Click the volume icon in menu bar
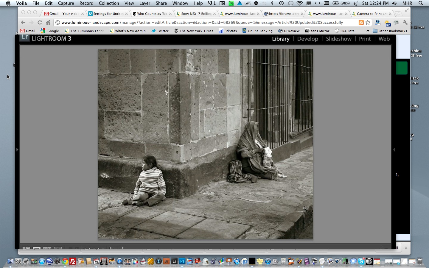 point(394,3)
